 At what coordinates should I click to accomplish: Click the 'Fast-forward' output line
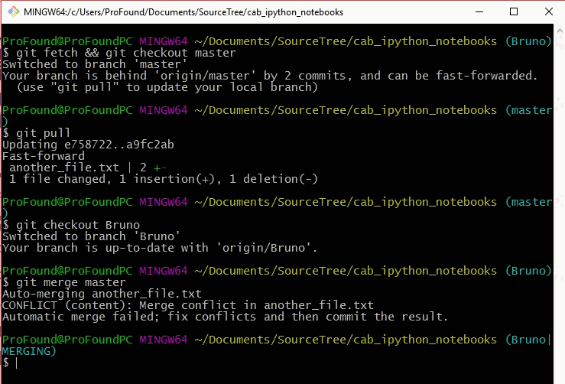[x=44, y=156]
